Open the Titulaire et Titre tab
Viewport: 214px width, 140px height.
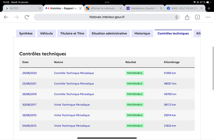(72, 34)
